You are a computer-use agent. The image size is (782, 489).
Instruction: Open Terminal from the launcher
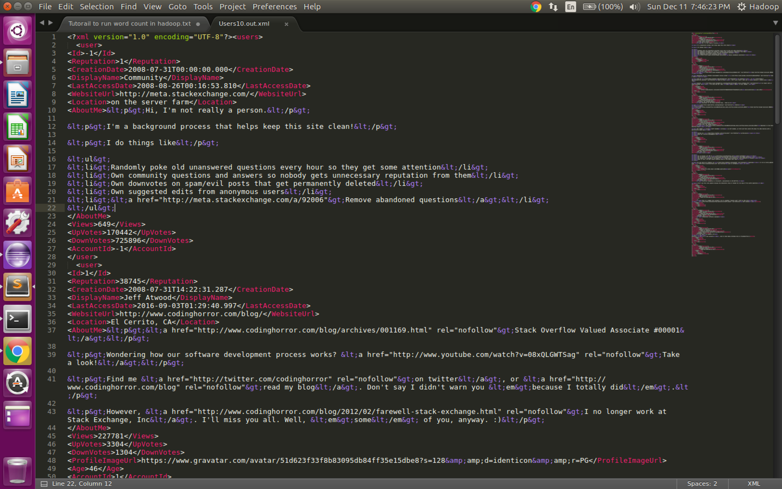pos(18,319)
